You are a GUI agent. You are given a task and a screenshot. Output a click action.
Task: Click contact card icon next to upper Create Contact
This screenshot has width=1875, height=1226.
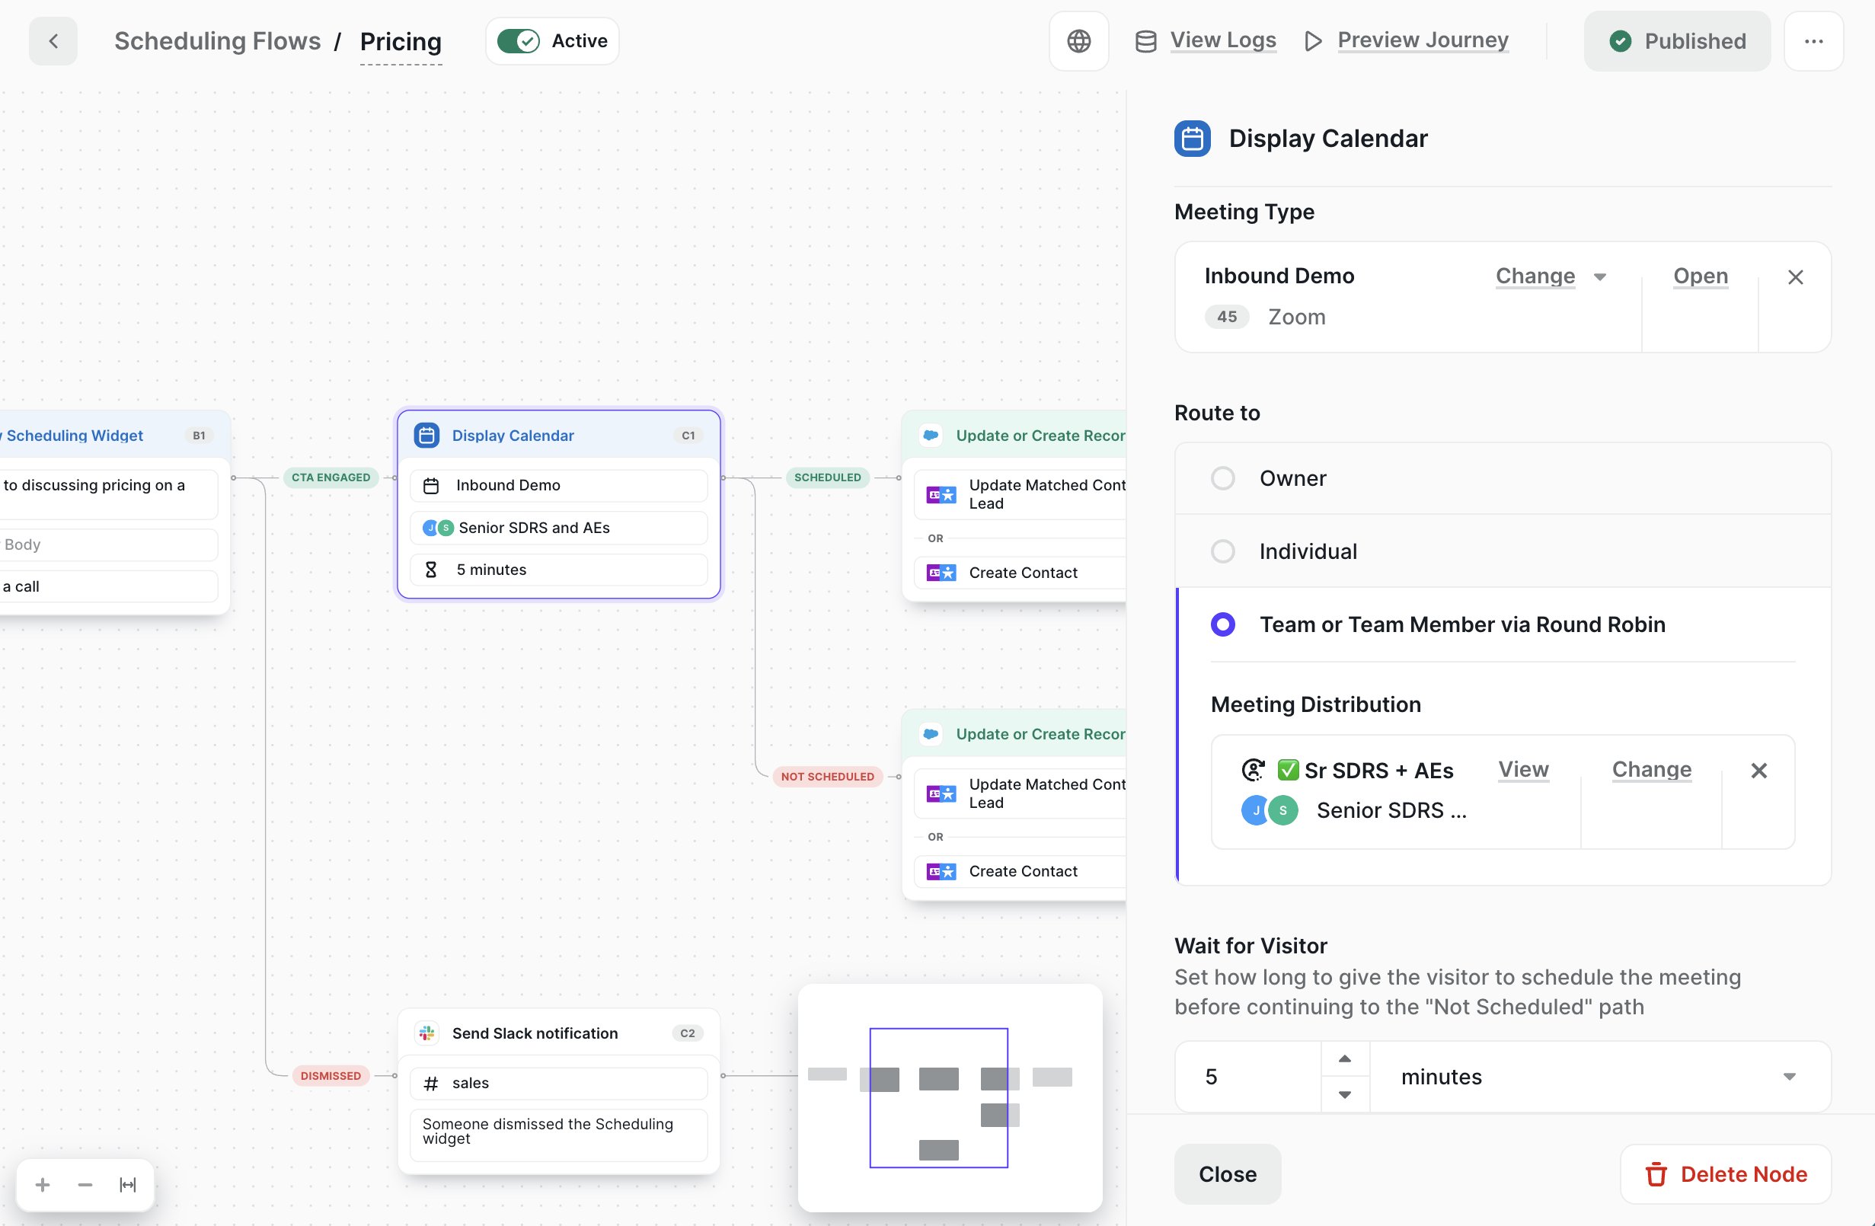(x=941, y=573)
